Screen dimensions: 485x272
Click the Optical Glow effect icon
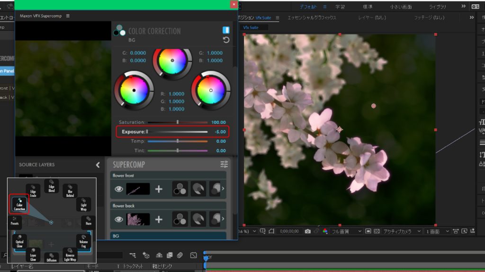(20, 240)
